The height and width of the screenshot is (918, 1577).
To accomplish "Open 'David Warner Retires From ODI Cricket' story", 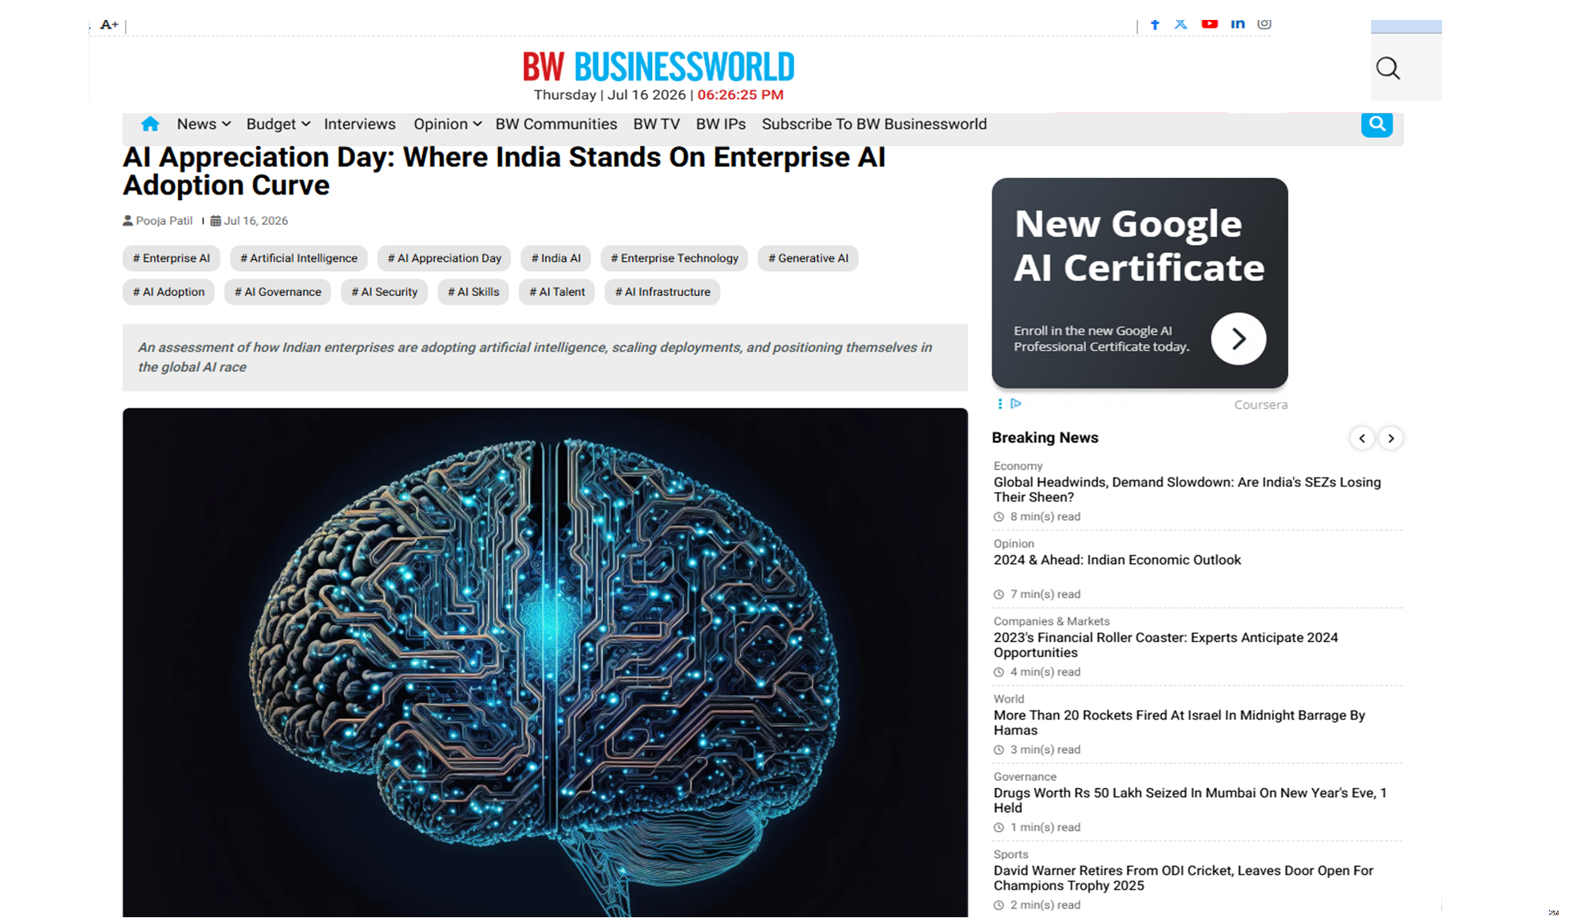I will (1184, 878).
